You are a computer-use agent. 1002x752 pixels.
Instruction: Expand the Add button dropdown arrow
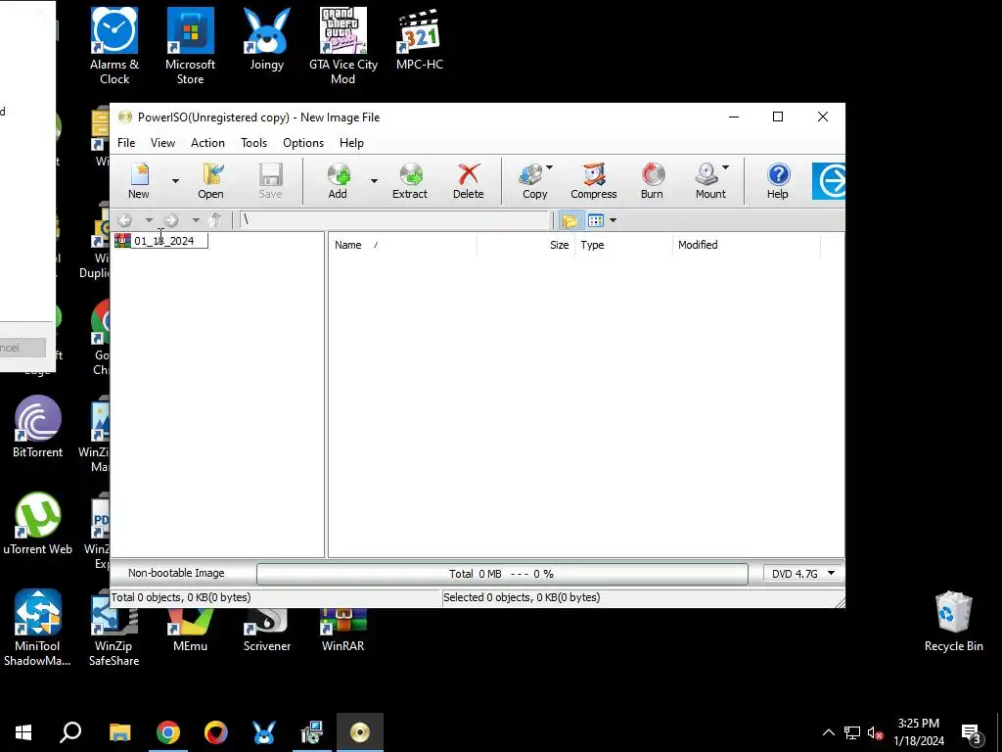point(374,181)
